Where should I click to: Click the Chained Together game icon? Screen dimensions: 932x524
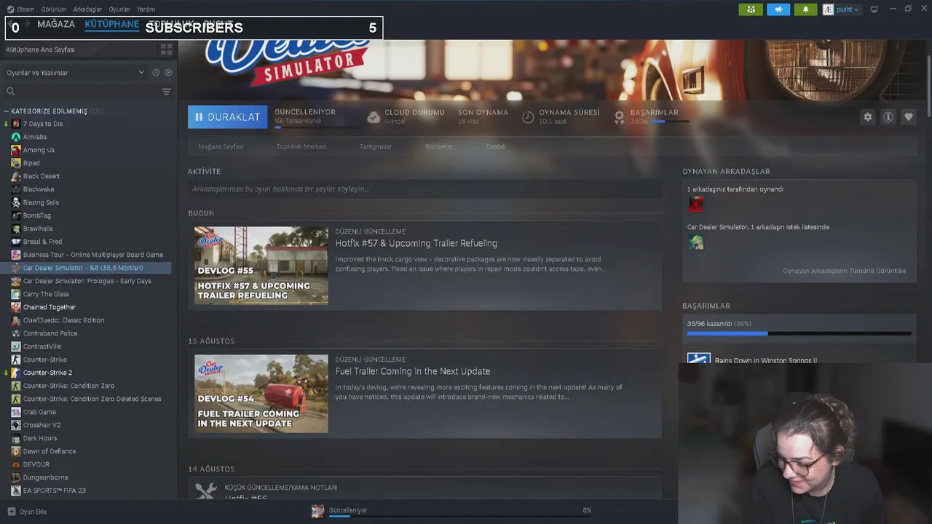coord(16,307)
